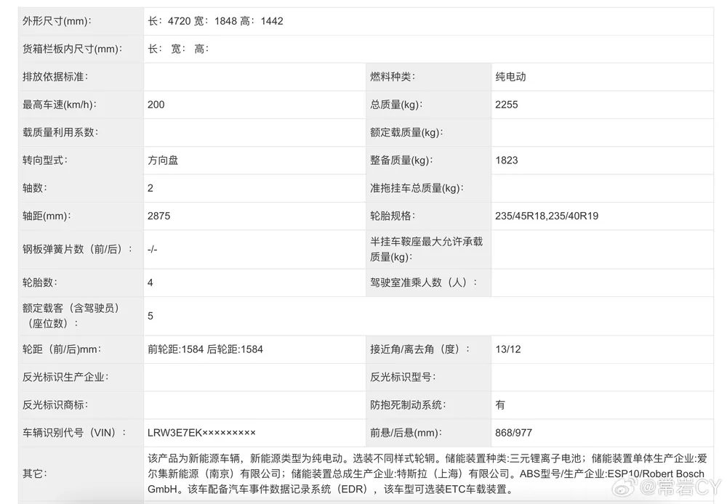727x504 pixels.
Task: Click the wheelbase value 2875
Action: [x=158, y=216]
